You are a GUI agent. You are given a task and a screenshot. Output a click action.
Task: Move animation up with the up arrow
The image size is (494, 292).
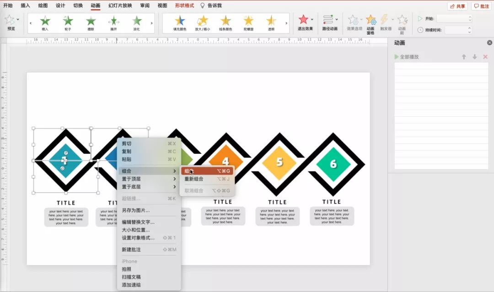coord(464,57)
